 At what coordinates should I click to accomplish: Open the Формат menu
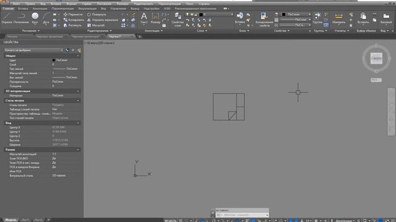coord(72,4)
